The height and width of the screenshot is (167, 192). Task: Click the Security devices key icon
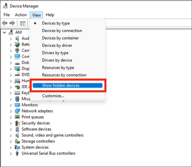(17, 123)
